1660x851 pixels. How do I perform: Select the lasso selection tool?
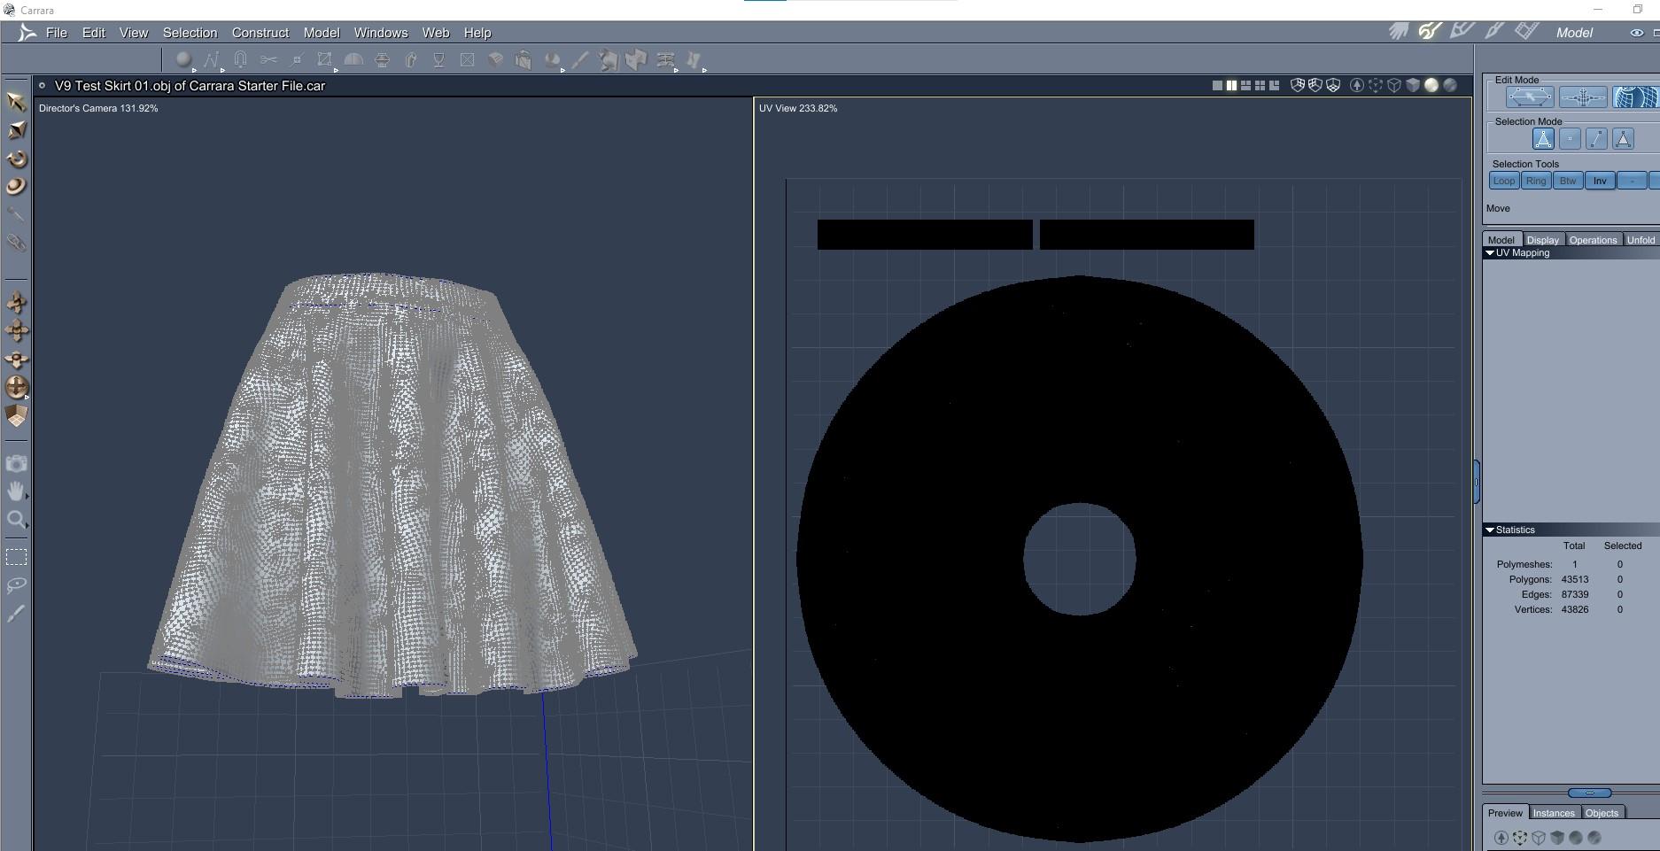click(x=16, y=585)
